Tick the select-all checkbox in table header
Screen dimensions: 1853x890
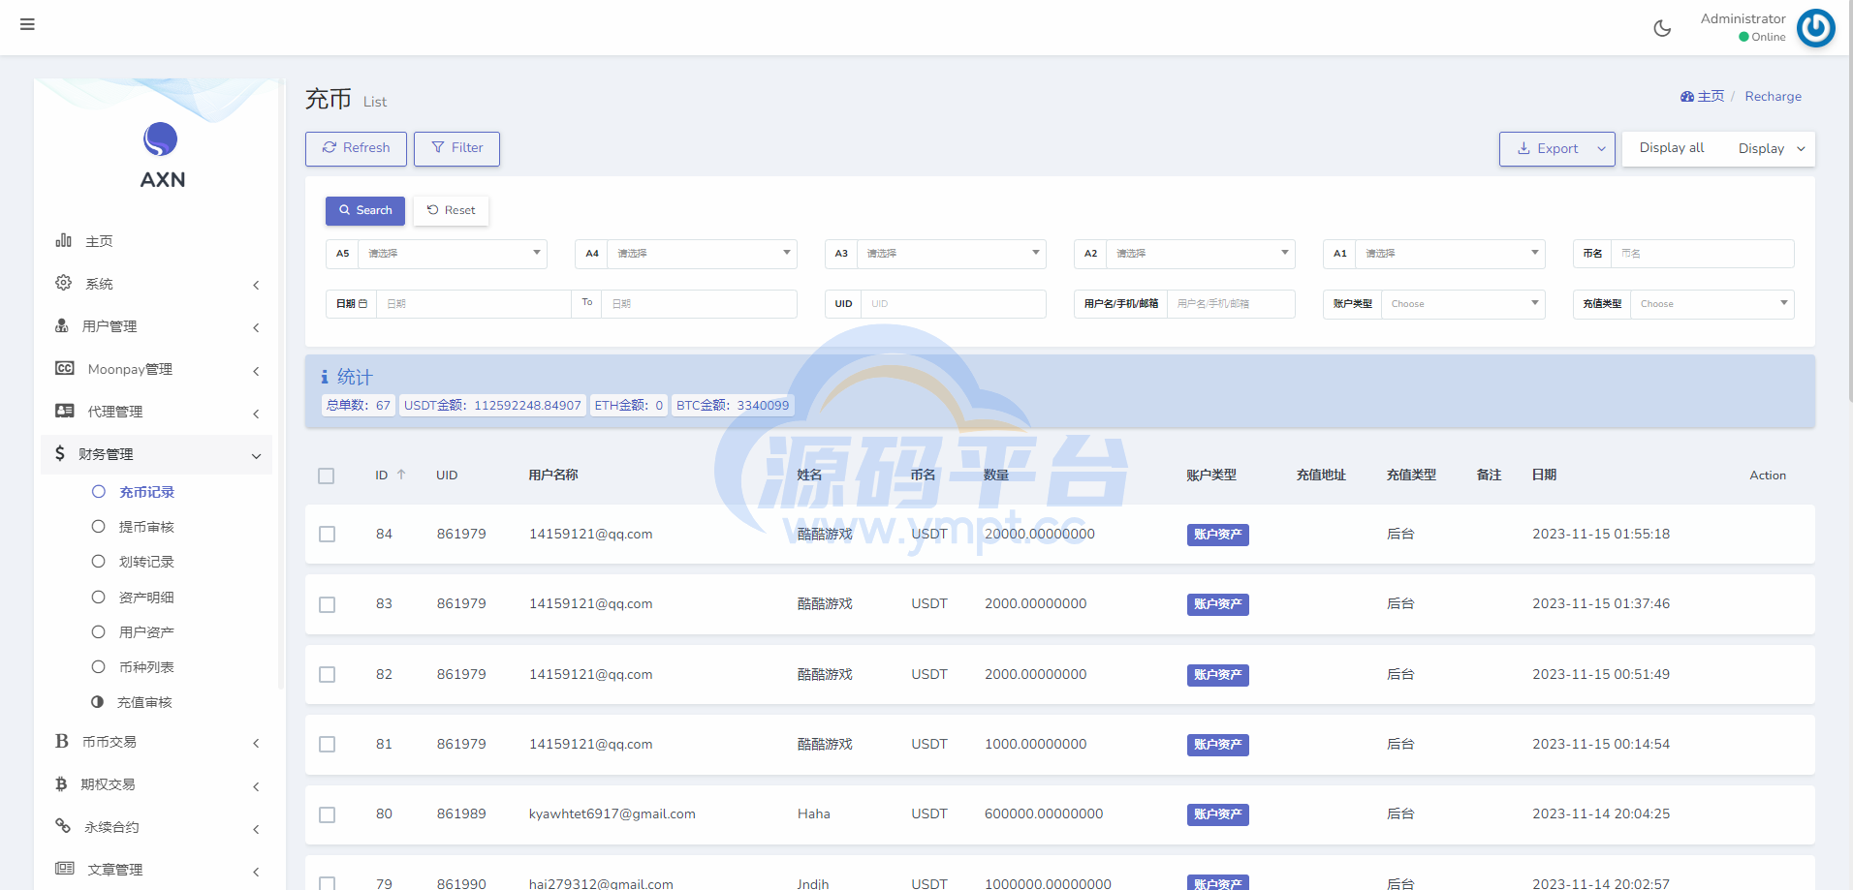[x=327, y=476]
